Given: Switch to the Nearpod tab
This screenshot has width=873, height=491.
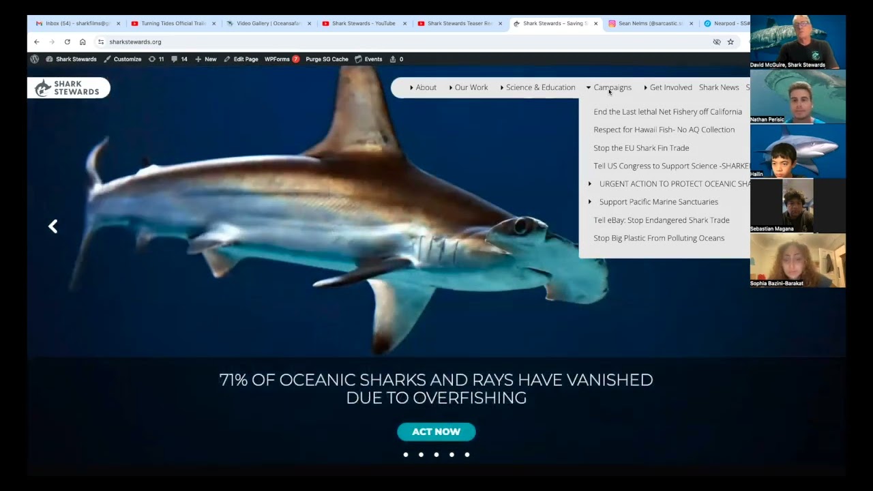Looking at the screenshot, I should coord(727,23).
